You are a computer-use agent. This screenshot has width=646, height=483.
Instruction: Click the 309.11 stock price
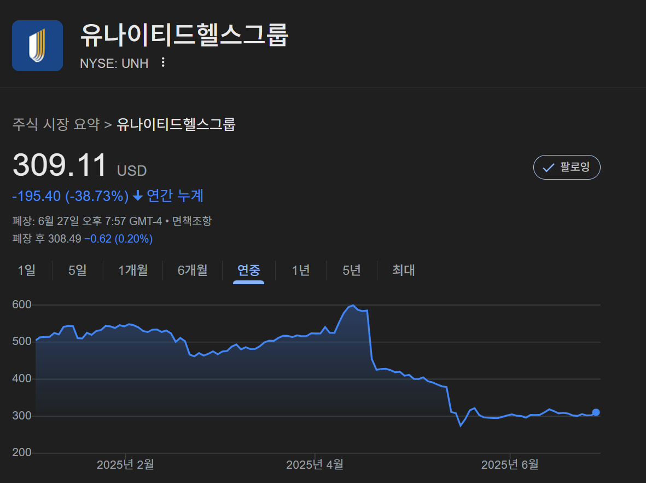tap(60, 165)
